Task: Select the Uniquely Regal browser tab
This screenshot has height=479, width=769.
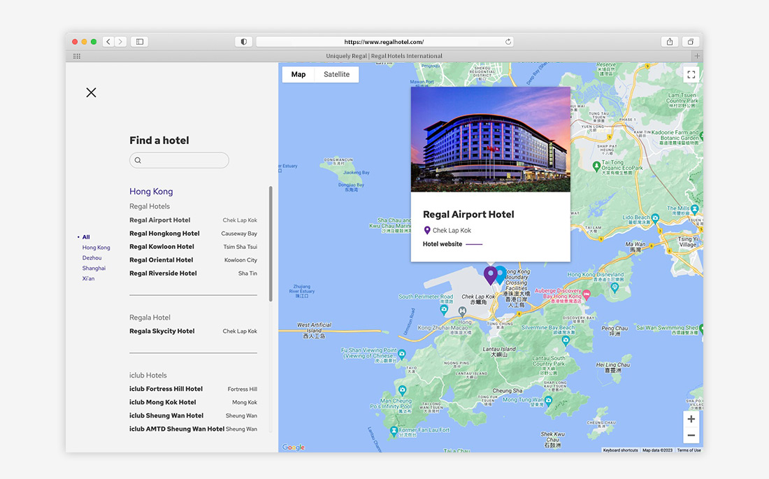Action: pos(384,56)
